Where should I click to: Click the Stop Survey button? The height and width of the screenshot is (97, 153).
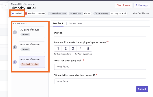tap(123, 5)
